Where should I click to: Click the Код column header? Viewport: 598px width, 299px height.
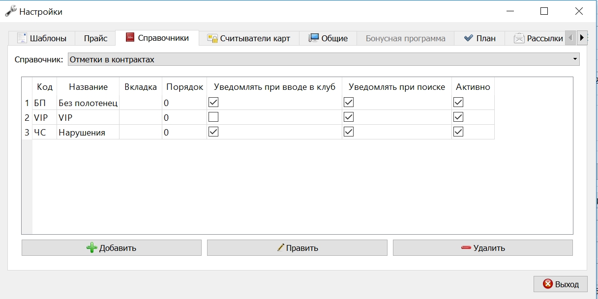point(45,87)
